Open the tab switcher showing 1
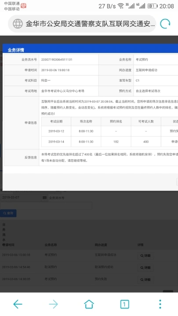Image resolution: width=178 pixels, height=316 pixels. [x=124, y=304]
